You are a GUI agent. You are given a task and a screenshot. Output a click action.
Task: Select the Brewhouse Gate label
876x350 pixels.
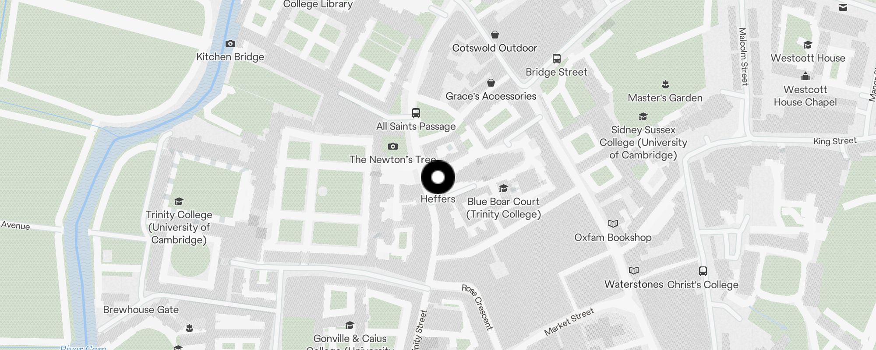coord(141,310)
